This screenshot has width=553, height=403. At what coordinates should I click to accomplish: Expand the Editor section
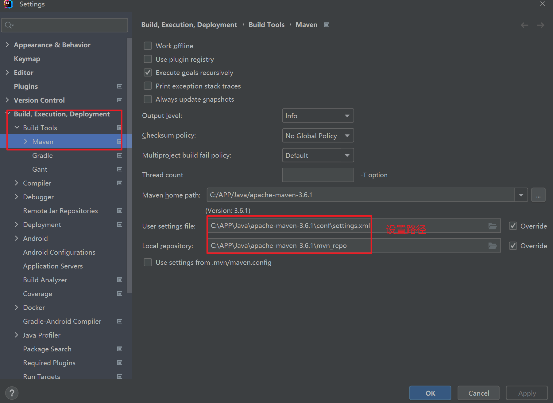point(7,72)
